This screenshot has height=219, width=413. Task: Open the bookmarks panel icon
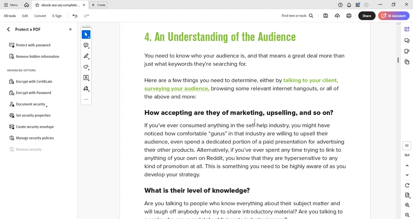coord(407,51)
